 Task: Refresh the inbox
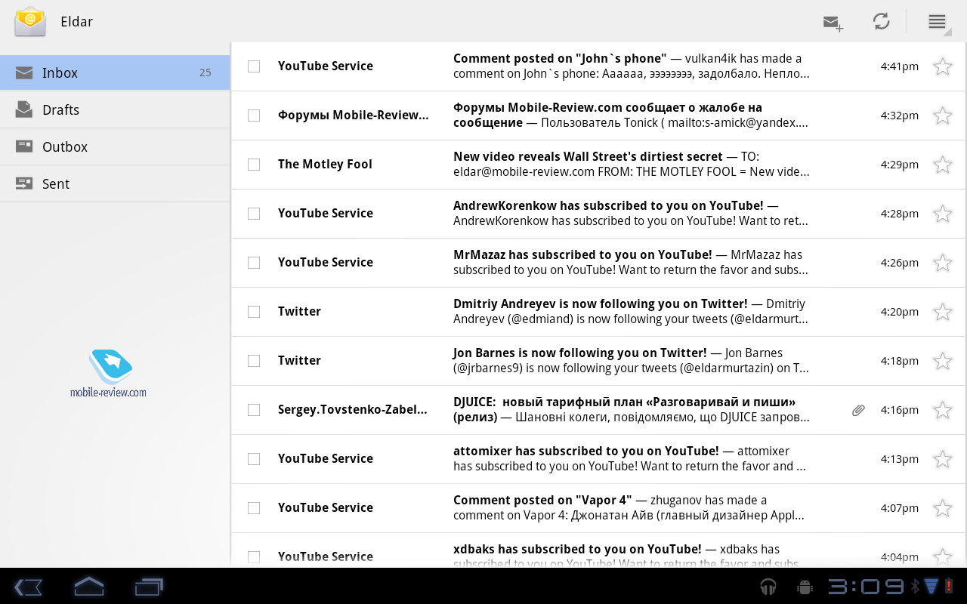point(881,21)
